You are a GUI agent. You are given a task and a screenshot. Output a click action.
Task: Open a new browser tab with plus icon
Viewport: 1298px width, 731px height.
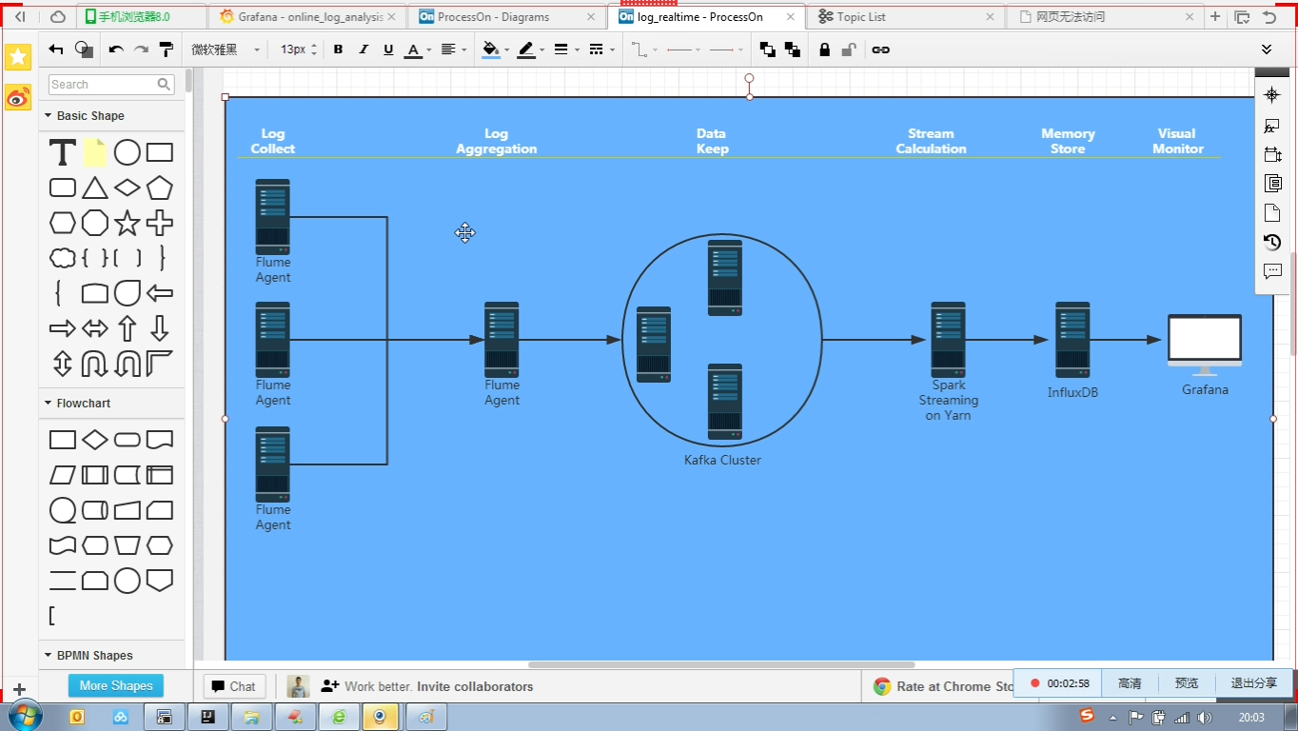[1215, 16]
